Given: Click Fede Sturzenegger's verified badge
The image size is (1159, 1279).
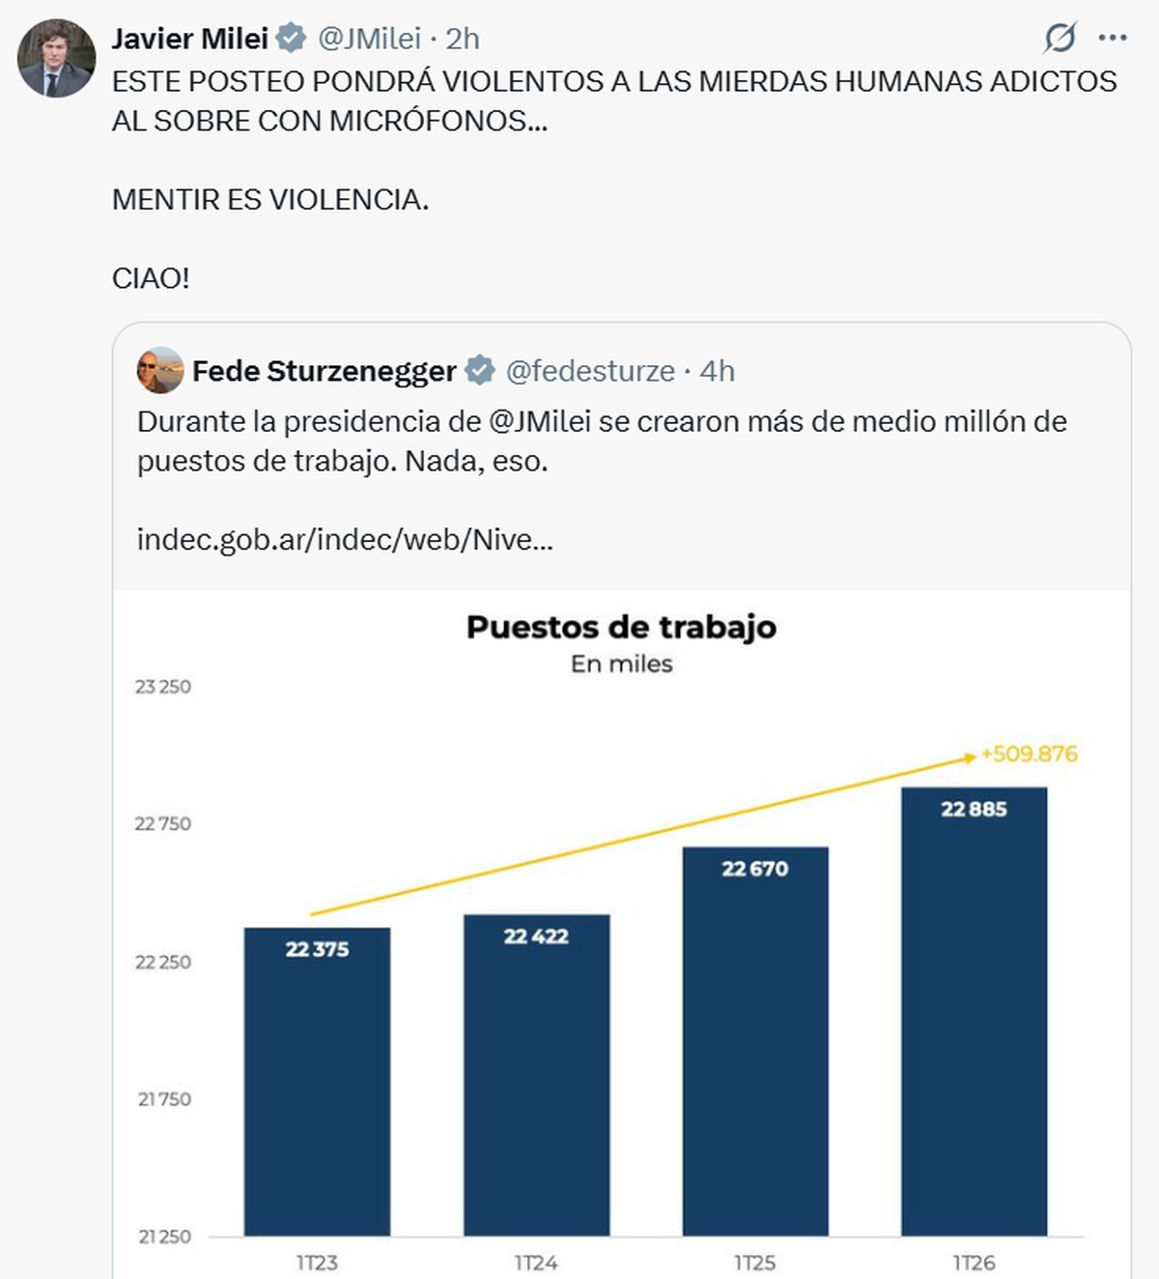Looking at the screenshot, I should tap(479, 371).
